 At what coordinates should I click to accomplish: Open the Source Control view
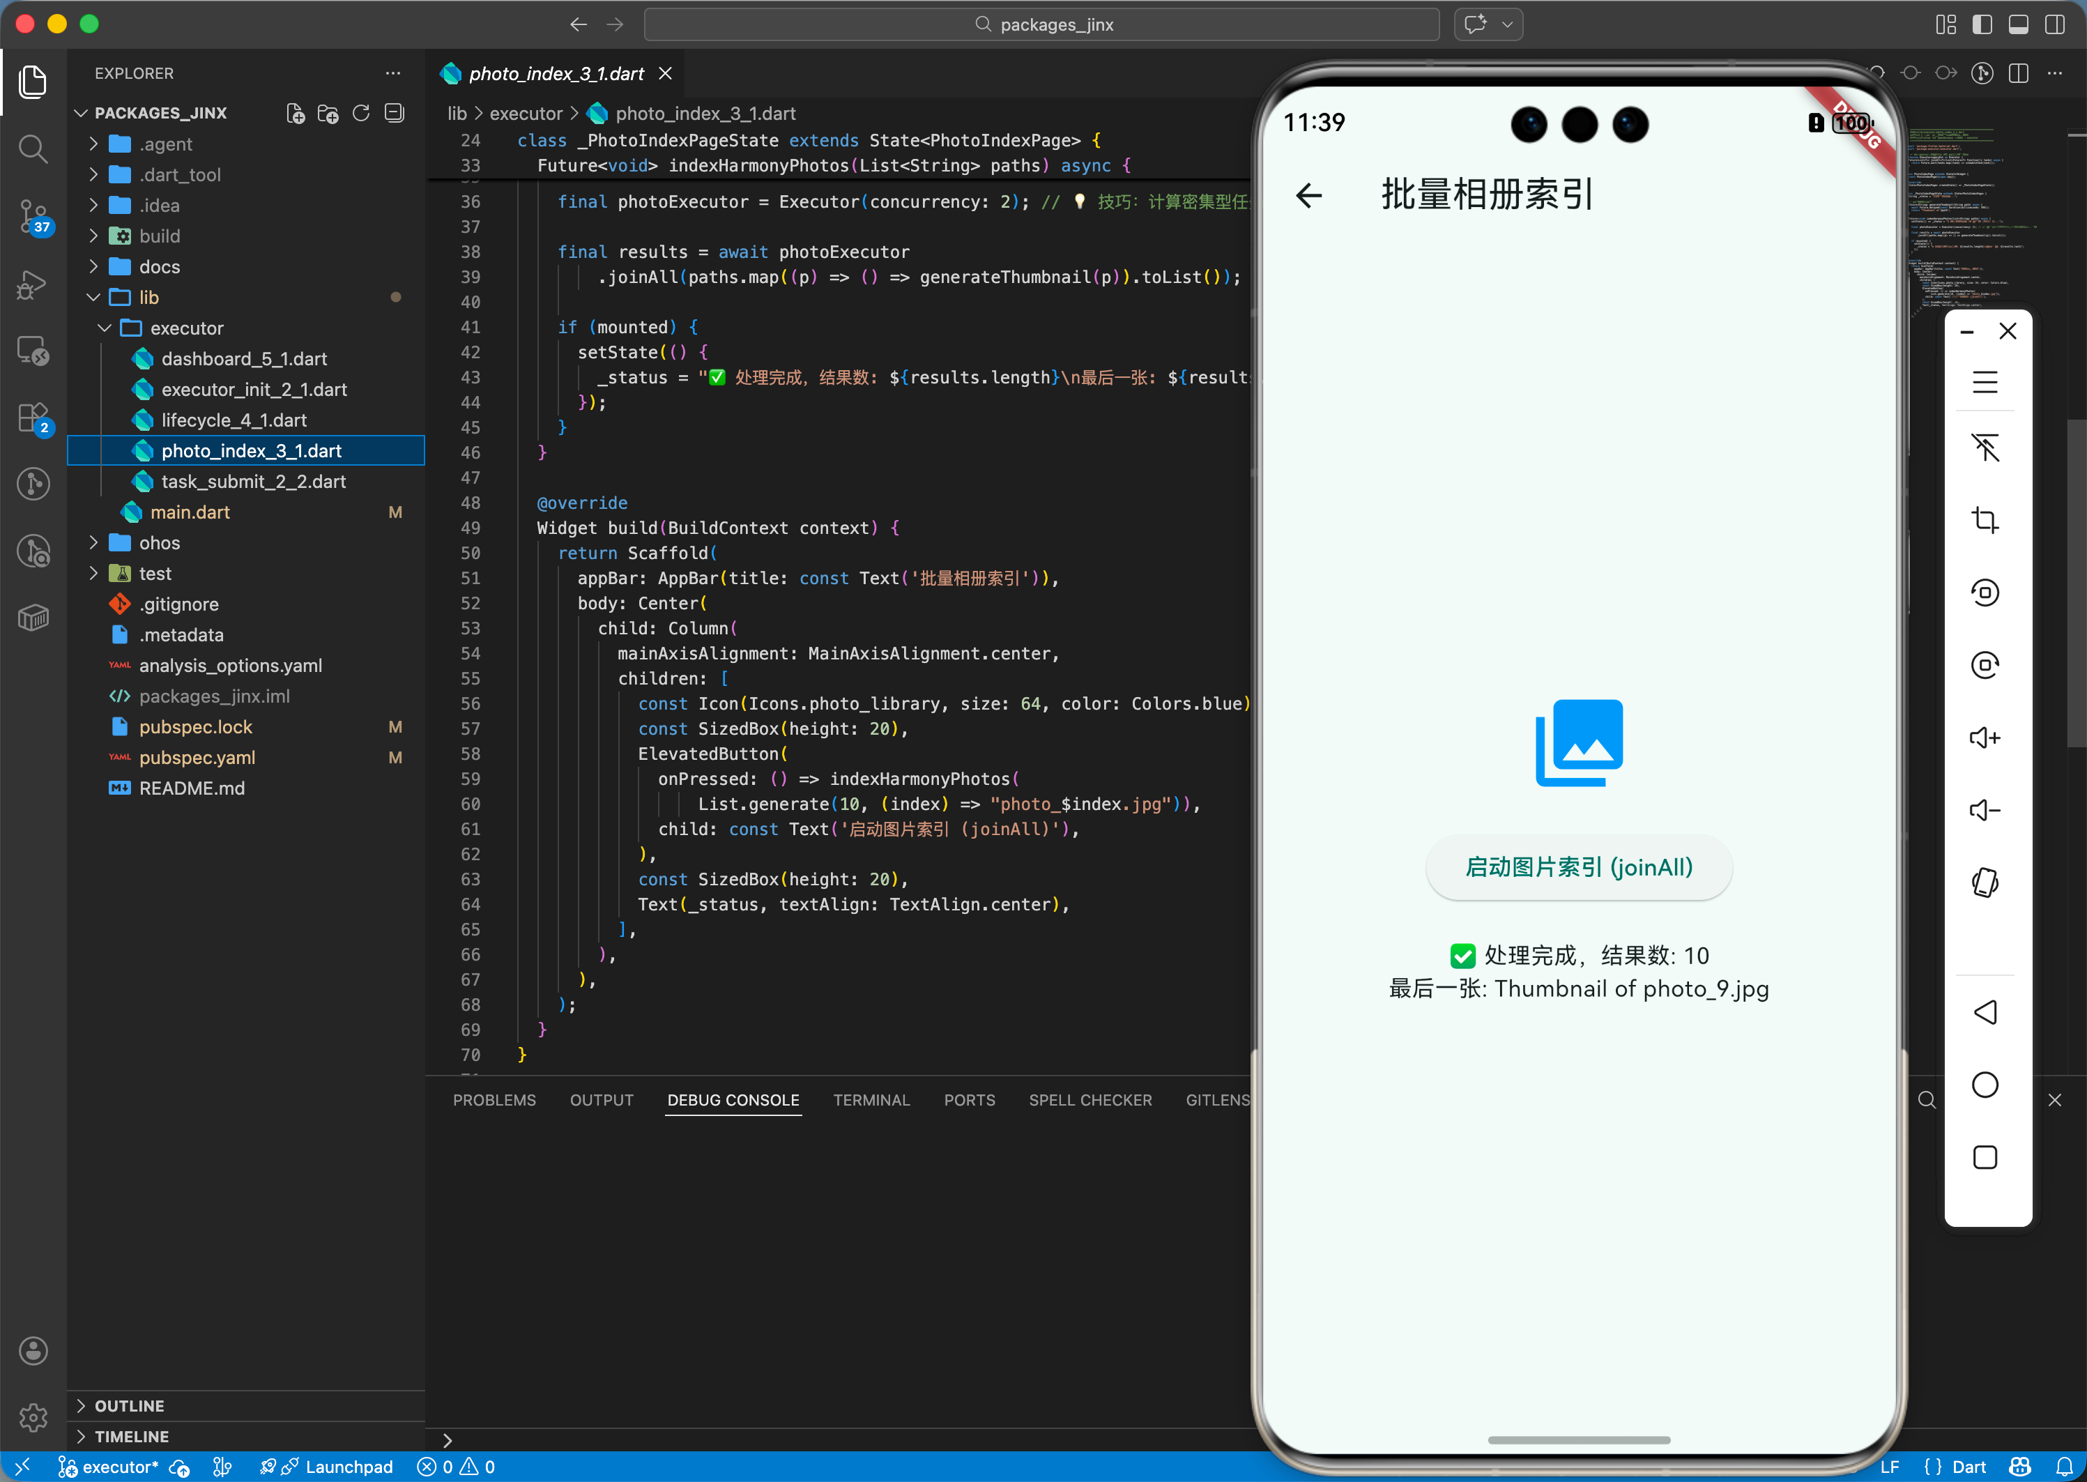(33, 215)
